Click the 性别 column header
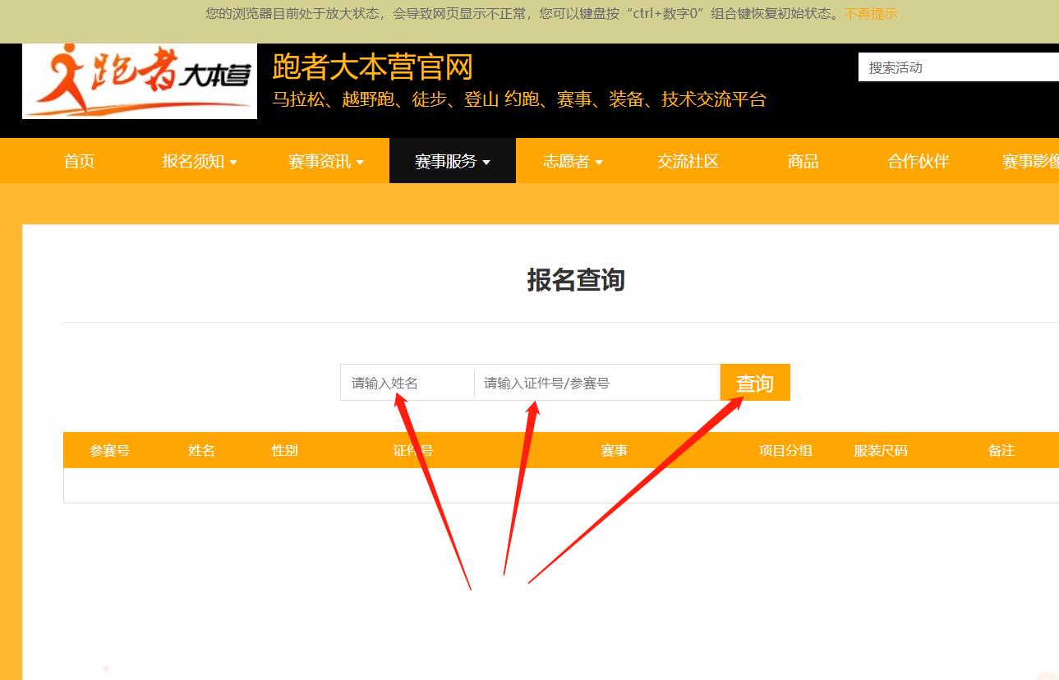The image size is (1059, 680). (284, 450)
